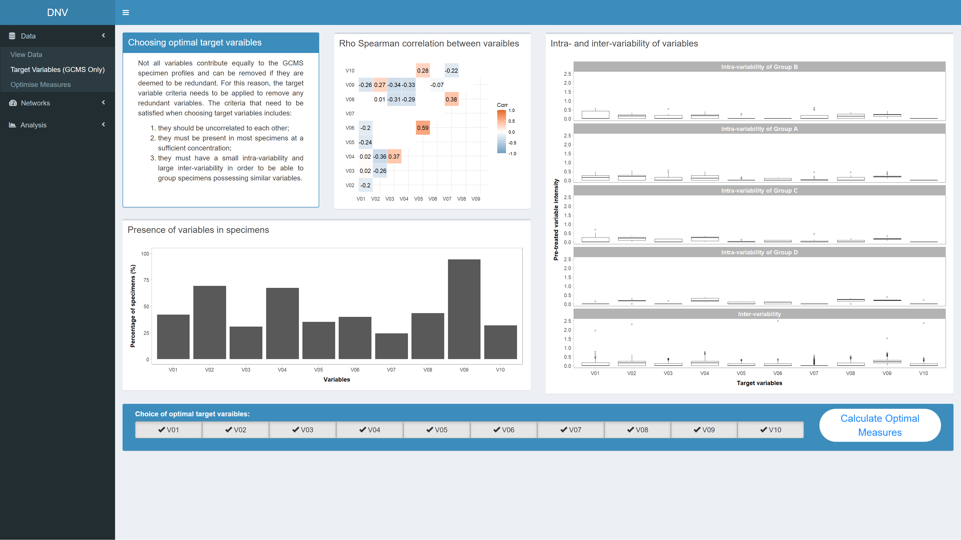Click the Data database icon

(x=12, y=36)
